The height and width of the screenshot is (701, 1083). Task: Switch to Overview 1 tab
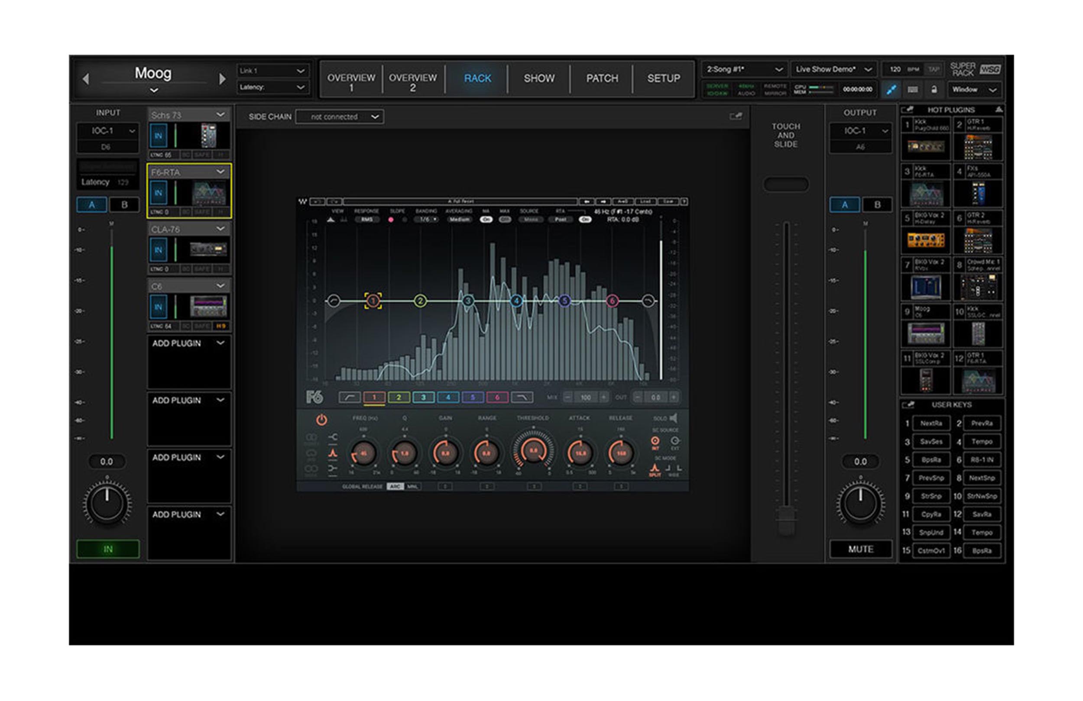351,79
